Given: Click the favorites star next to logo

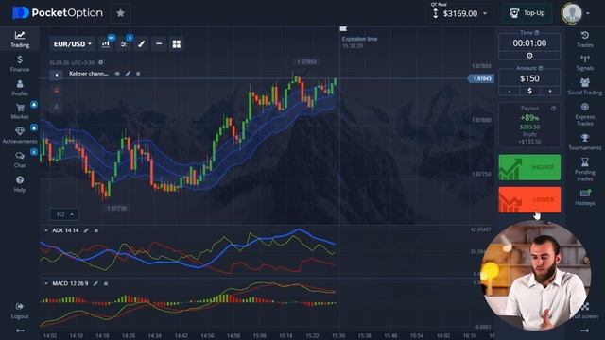Looking at the screenshot, I should point(120,13).
